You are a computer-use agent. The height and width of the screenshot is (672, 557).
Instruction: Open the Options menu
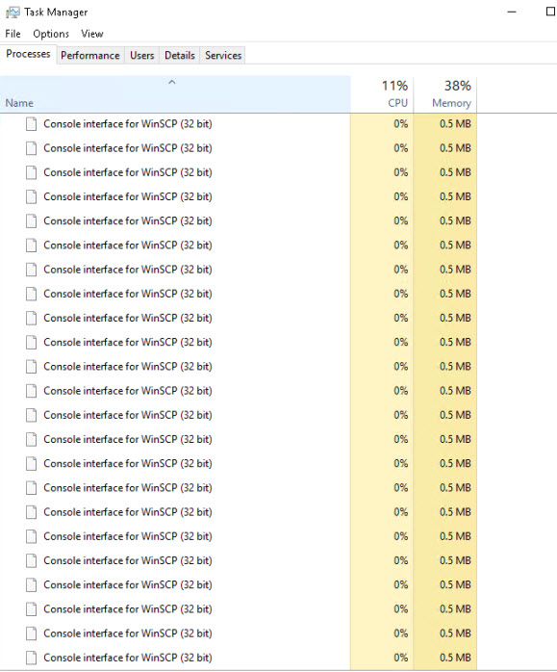51,34
